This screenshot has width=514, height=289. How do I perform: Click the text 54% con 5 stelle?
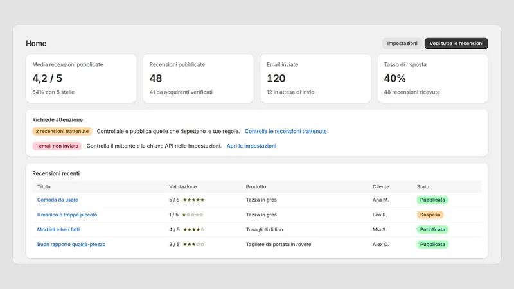tap(53, 92)
